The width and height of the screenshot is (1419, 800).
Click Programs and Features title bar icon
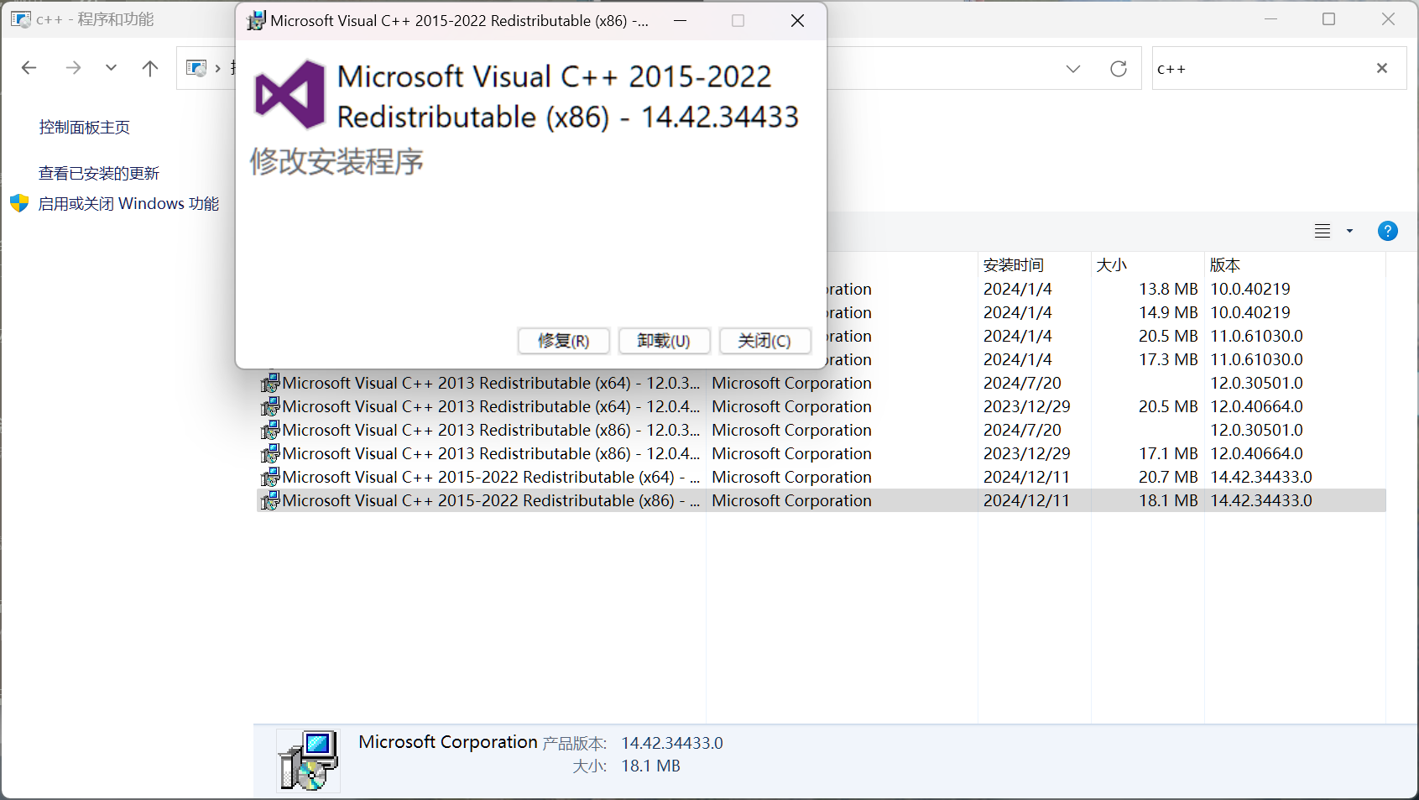coord(21,19)
